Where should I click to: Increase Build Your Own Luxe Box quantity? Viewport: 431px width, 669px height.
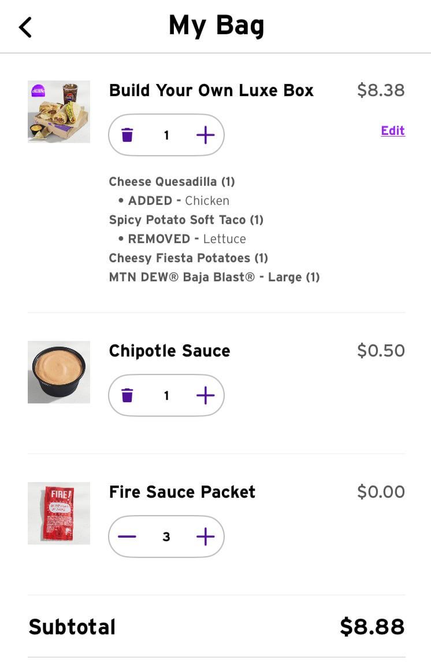coord(205,135)
